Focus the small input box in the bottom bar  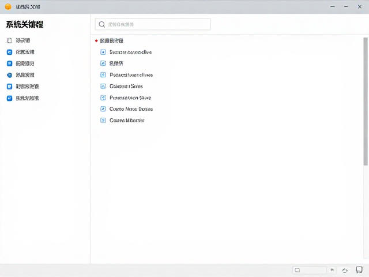[x=309, y=270]
